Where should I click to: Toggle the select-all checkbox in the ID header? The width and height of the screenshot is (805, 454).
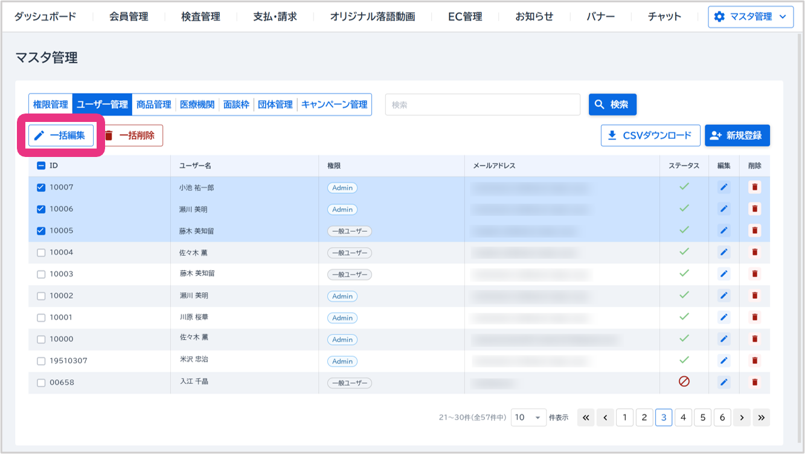(41, 165)
